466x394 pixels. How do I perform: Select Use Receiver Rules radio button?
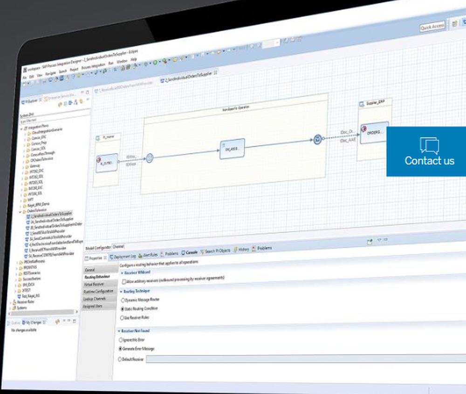pos(122,318)
